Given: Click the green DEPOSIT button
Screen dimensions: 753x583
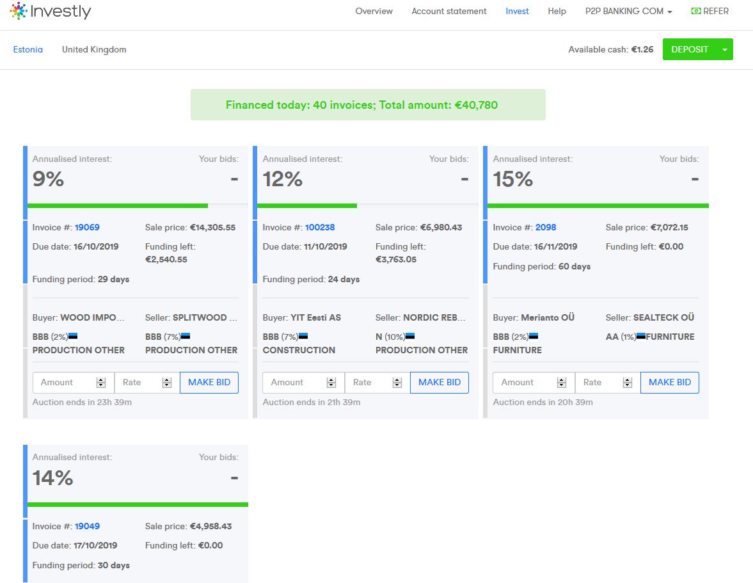Looking at the screenshot, I should pyautogui.click(x=690, y=49).
